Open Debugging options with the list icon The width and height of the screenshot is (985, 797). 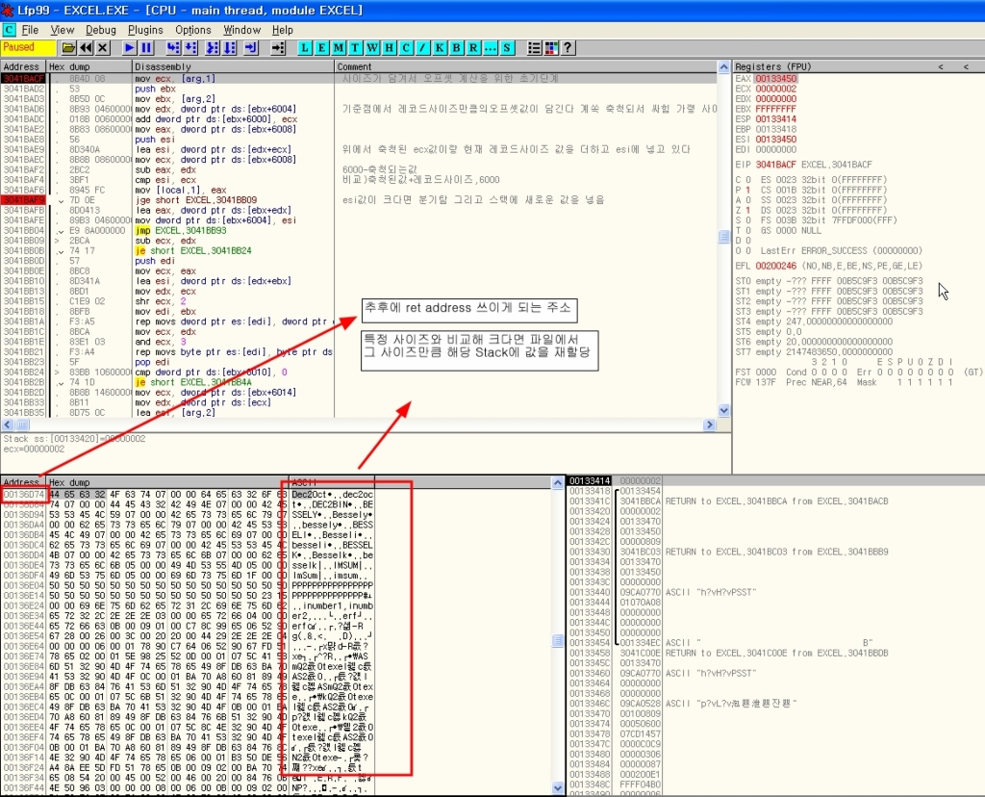(x=534, y=48)
